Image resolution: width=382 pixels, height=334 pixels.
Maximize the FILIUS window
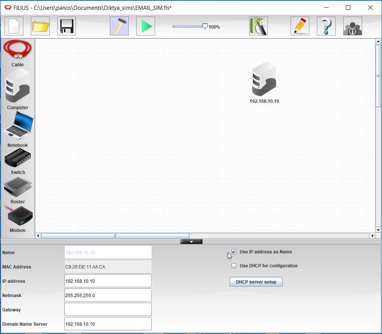[x=348, y=8]
